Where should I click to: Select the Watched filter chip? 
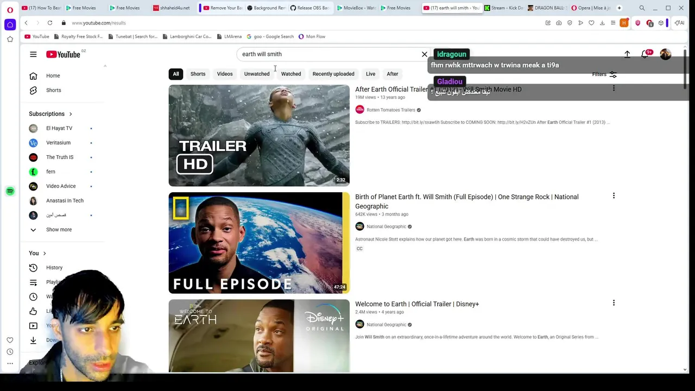coord(291,74)
